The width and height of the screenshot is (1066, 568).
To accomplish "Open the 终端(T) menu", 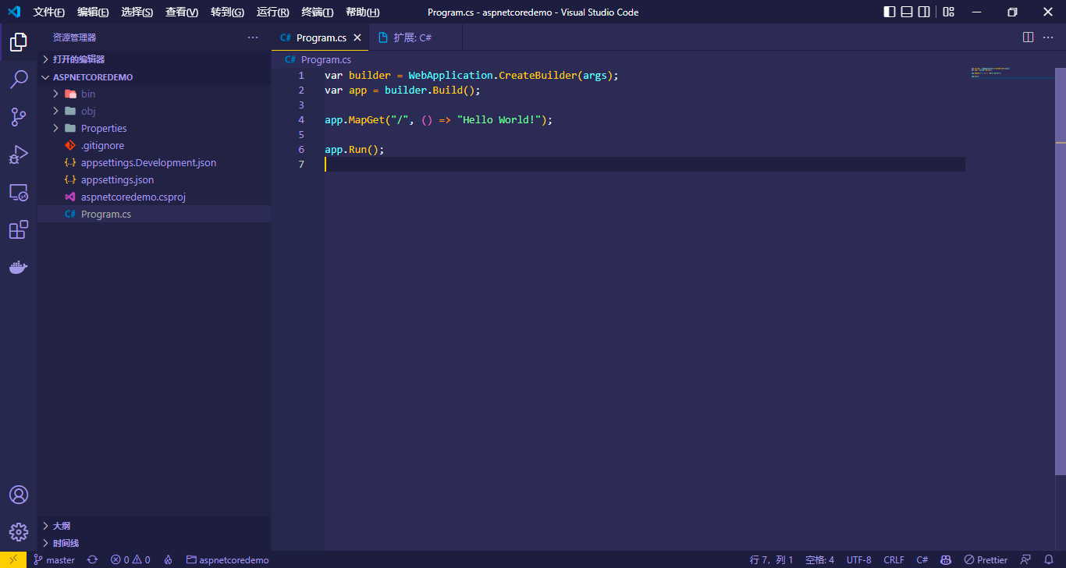I will (318, 12).
